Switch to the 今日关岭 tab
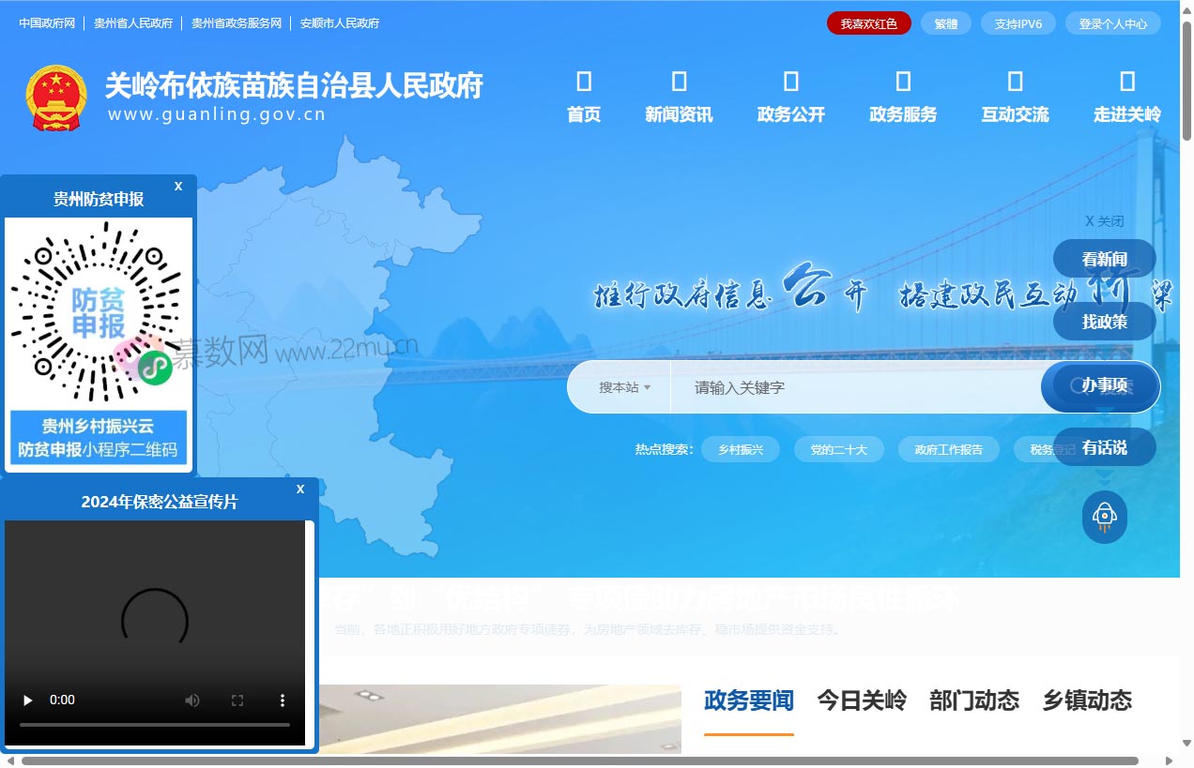The width and height of the screenshot is (1194, 768). (x=860, y=700)
